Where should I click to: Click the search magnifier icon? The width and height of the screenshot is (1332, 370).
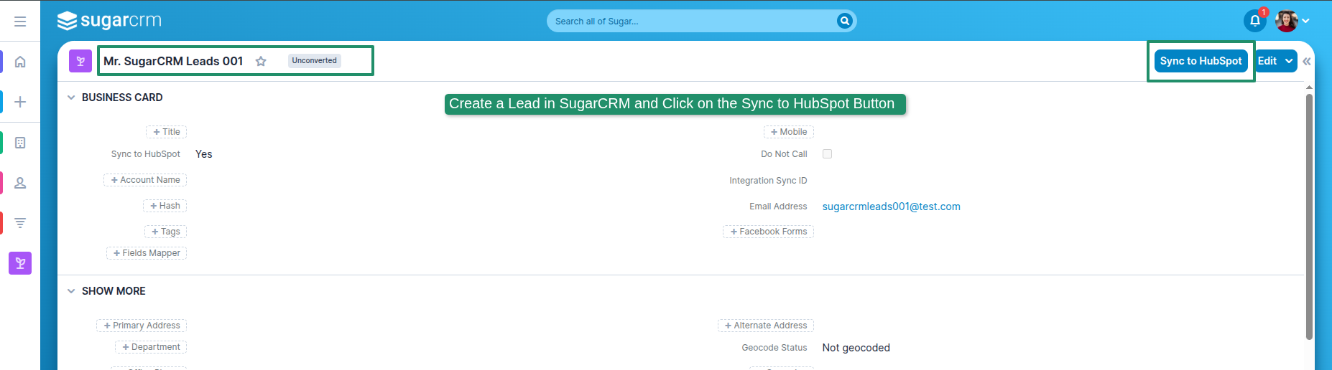844,21
